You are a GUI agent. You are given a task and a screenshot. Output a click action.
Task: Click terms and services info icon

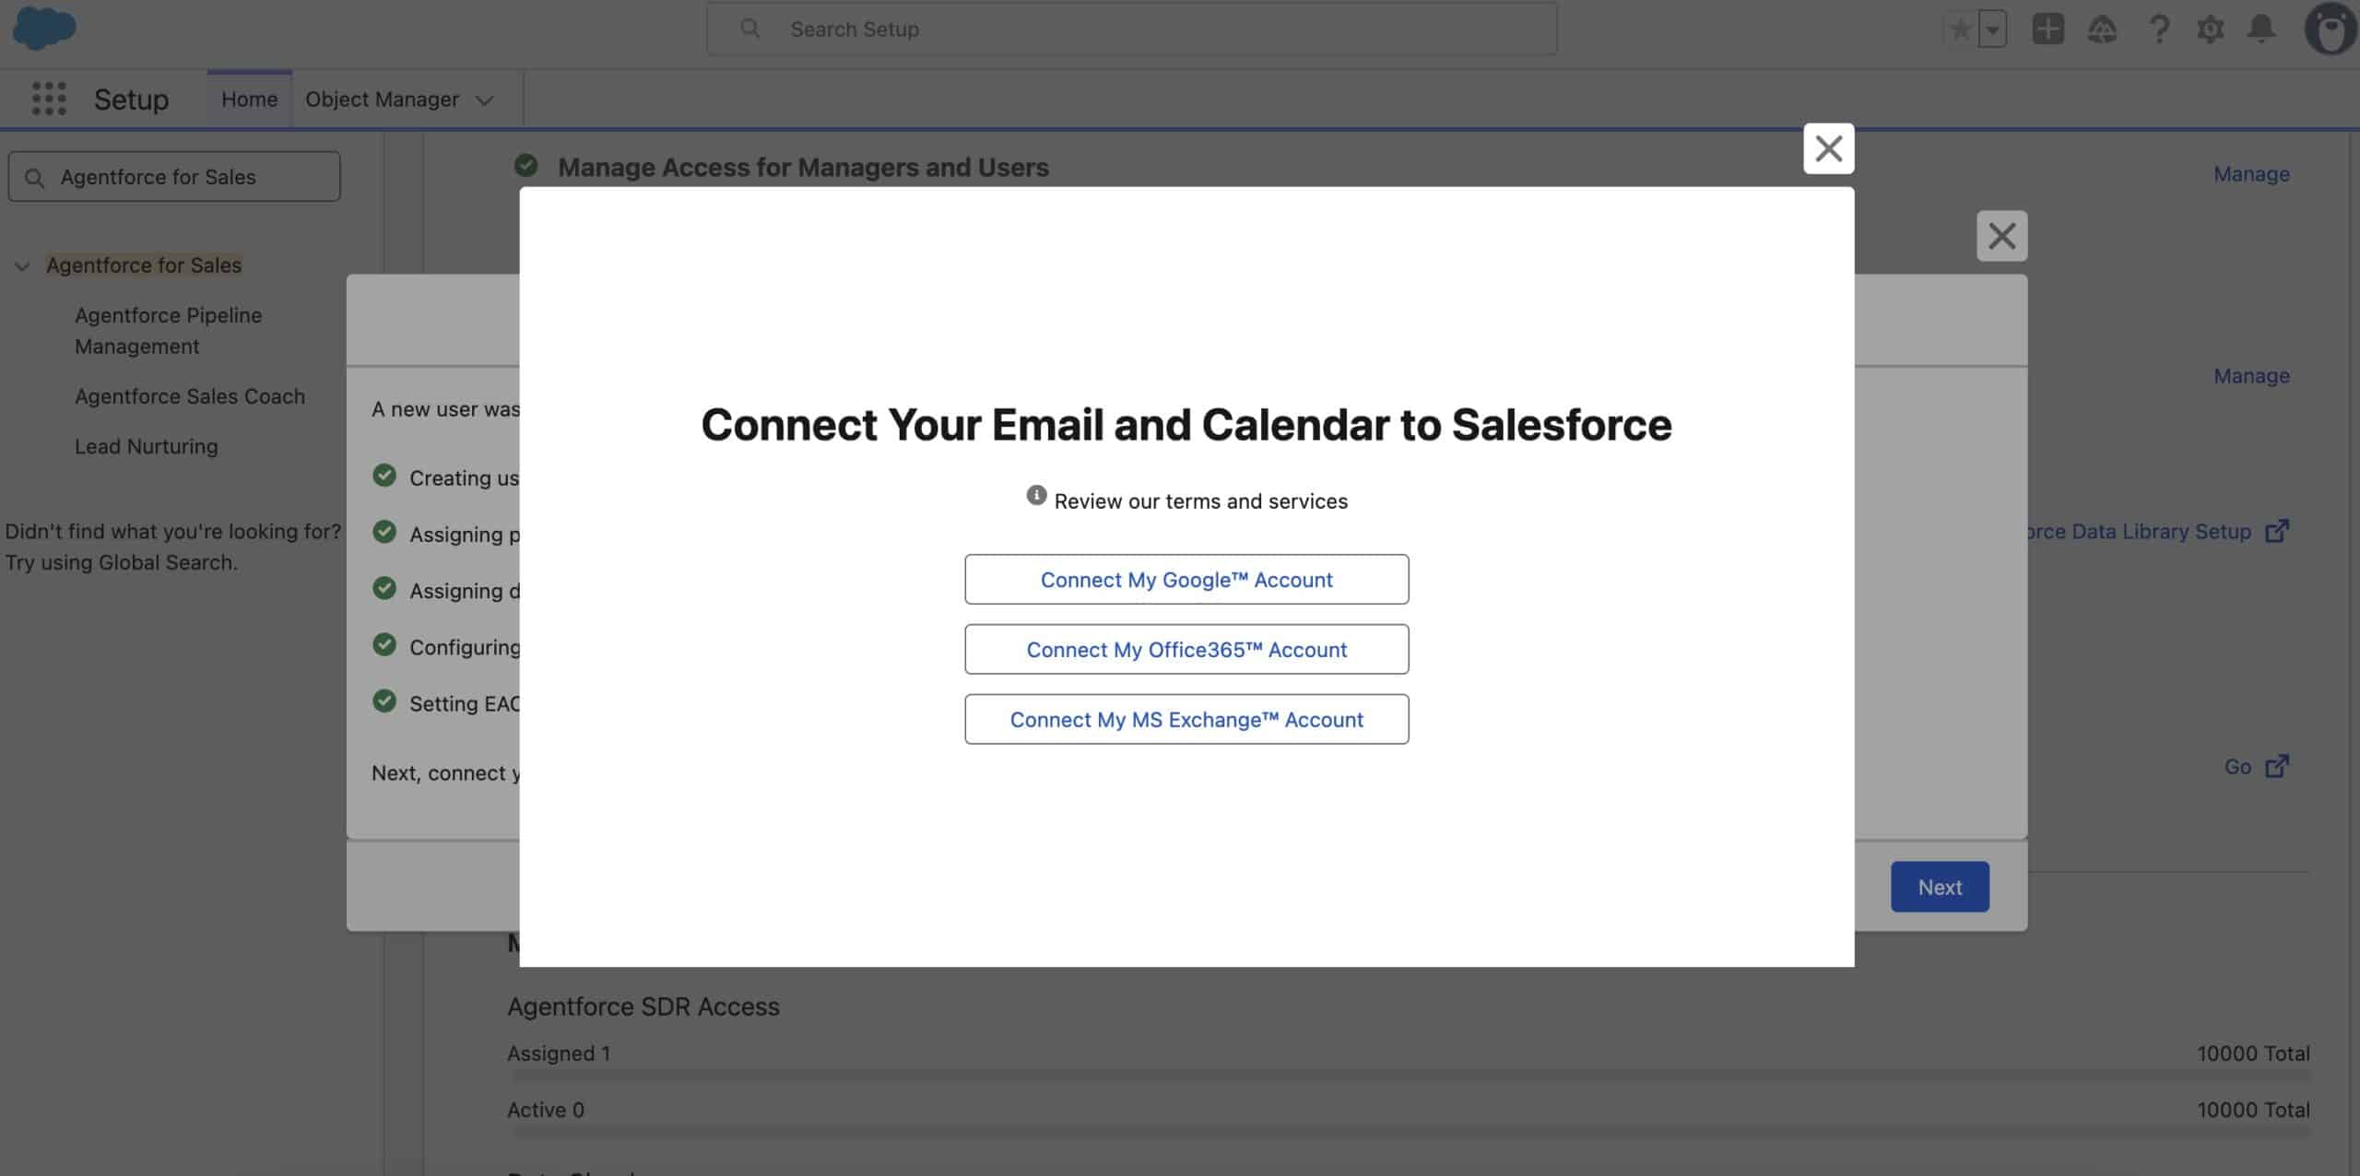[1036, 496]
